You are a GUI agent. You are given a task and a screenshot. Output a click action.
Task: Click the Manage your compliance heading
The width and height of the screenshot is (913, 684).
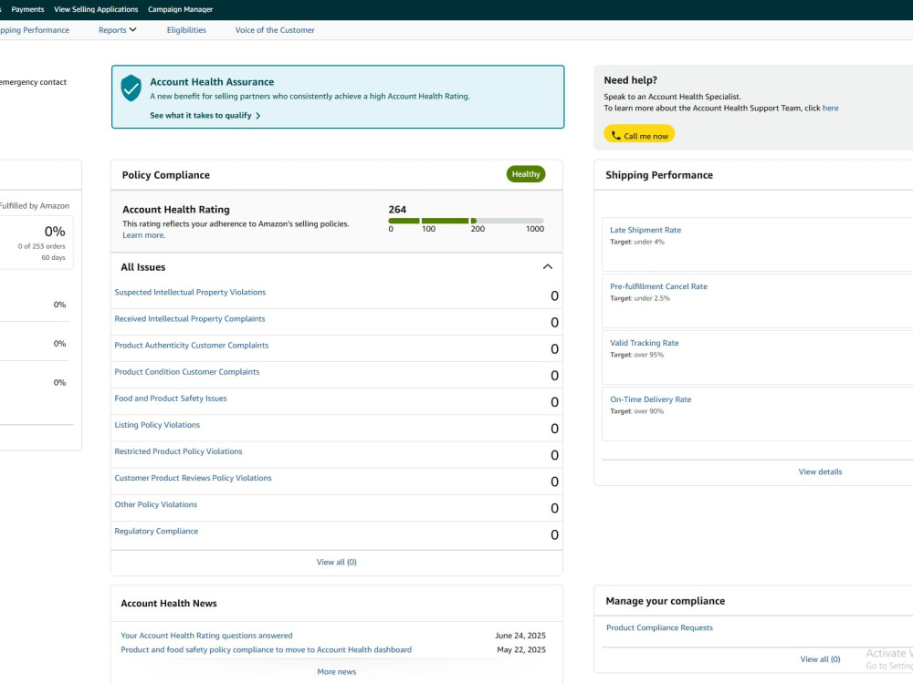click(x=665, y=601)
